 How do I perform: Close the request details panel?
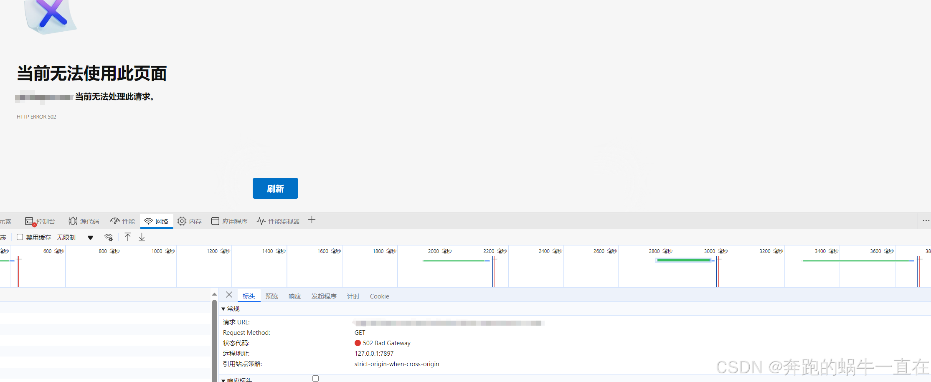228,295
